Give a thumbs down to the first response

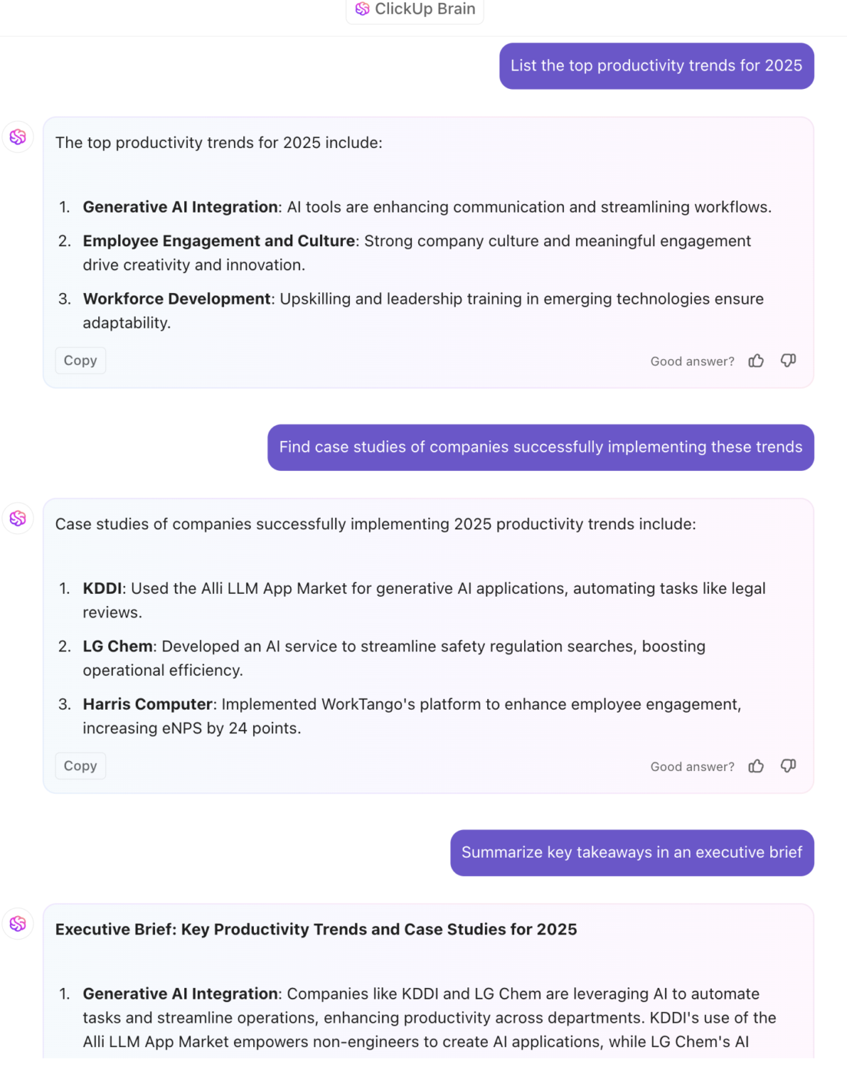pos(788,361)
